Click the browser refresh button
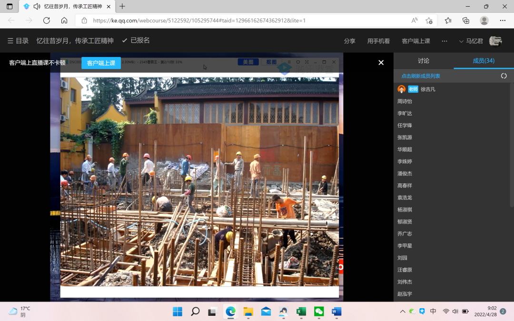The height and width of the screenshot is (321, 514). pyautogui.click(x=46, y=20)
